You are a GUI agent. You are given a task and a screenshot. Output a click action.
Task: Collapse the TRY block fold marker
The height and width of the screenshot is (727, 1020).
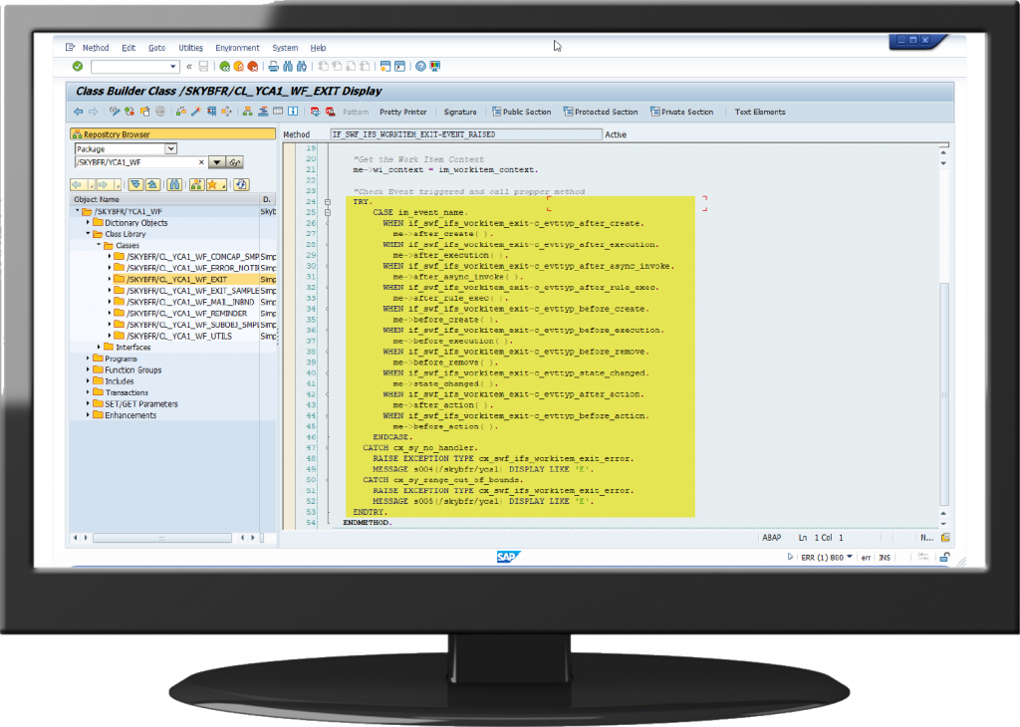coord(328,201)
